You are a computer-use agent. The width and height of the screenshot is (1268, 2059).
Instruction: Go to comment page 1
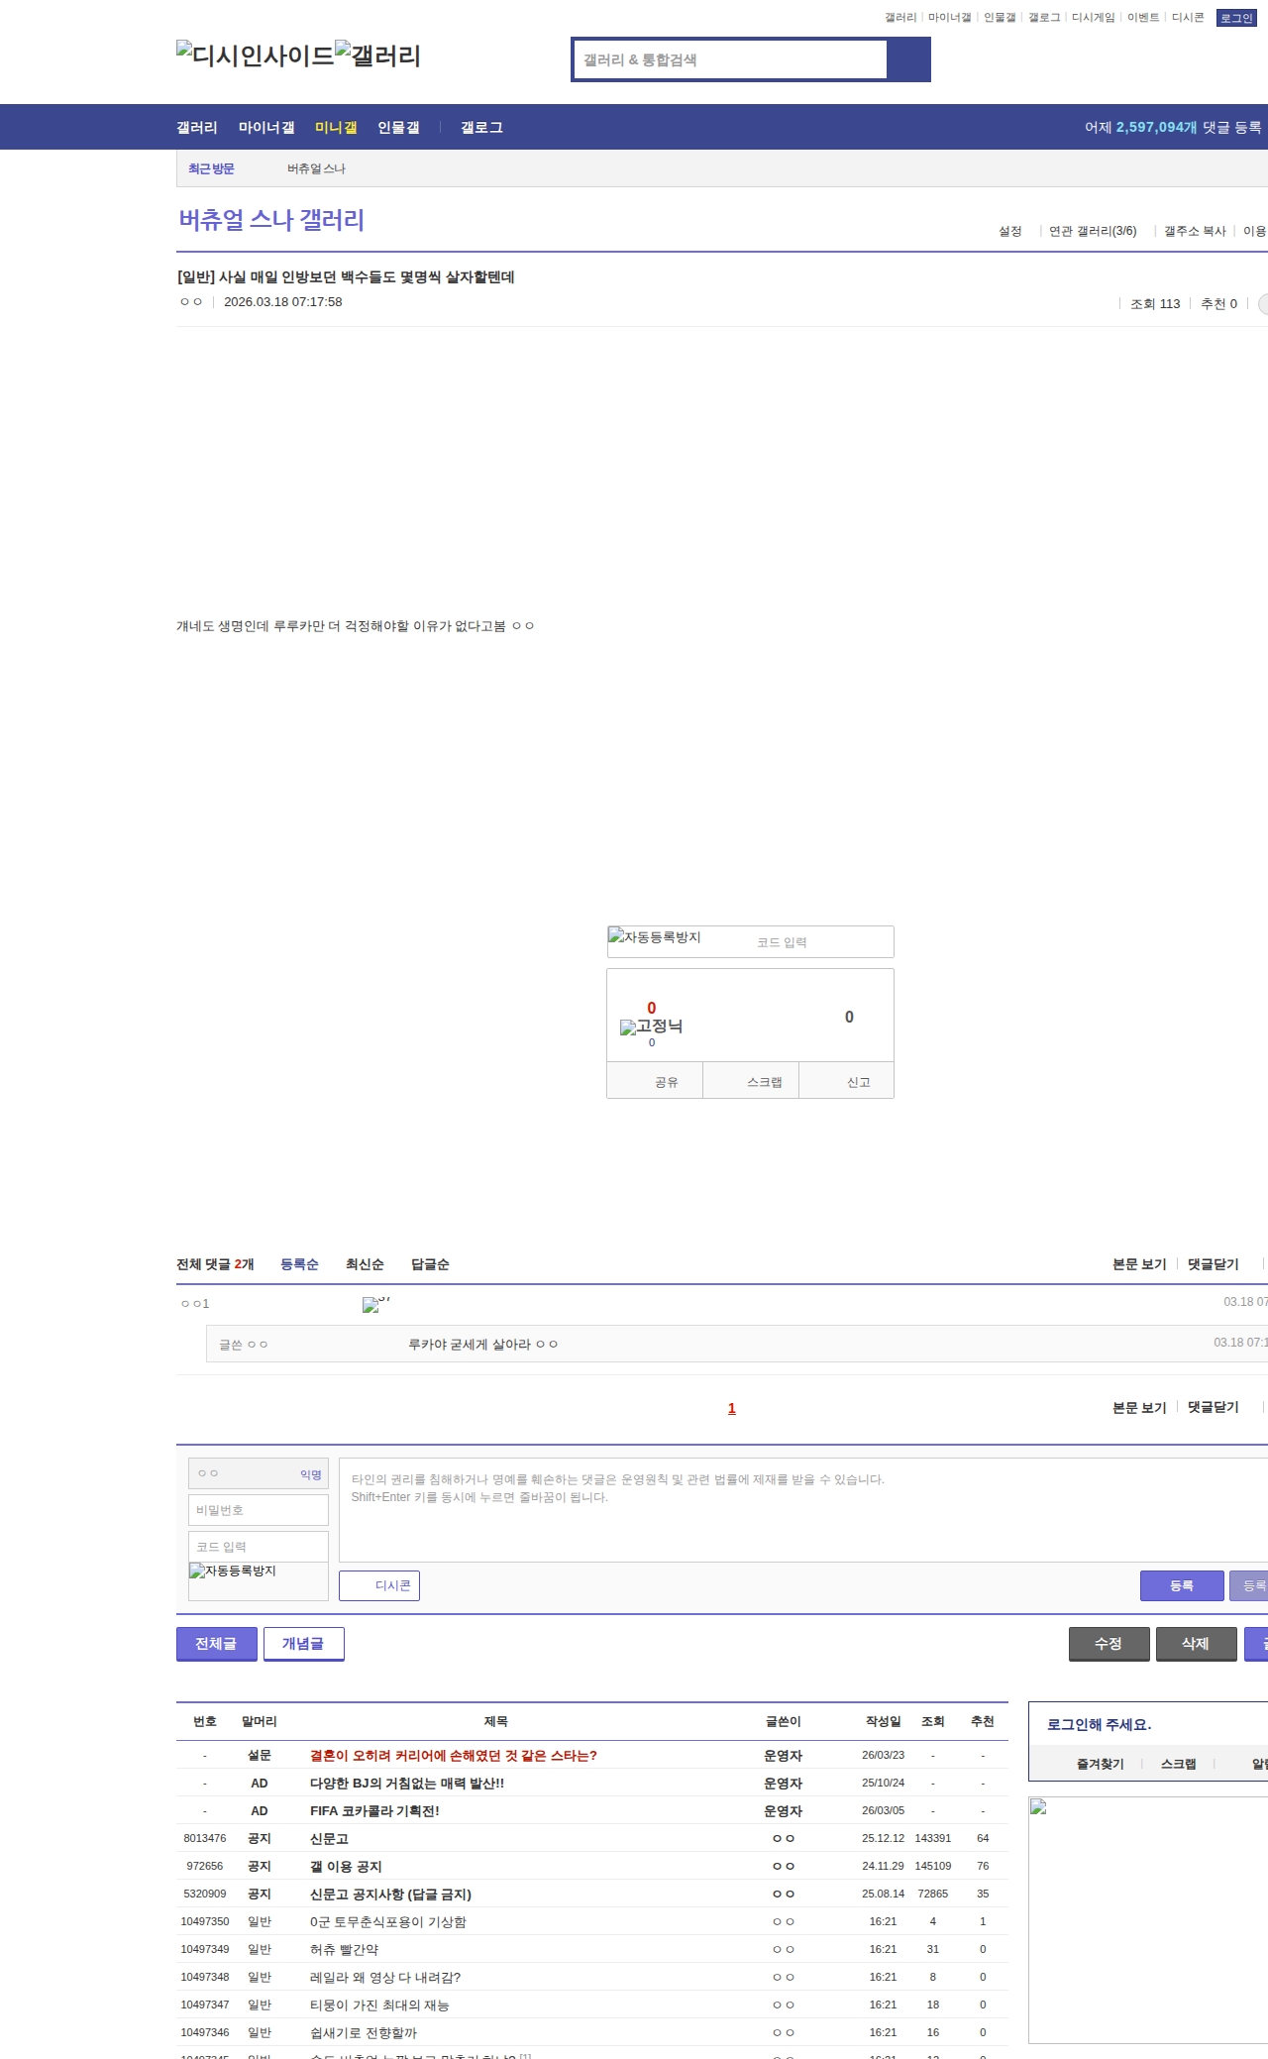tap(732, 1408)
